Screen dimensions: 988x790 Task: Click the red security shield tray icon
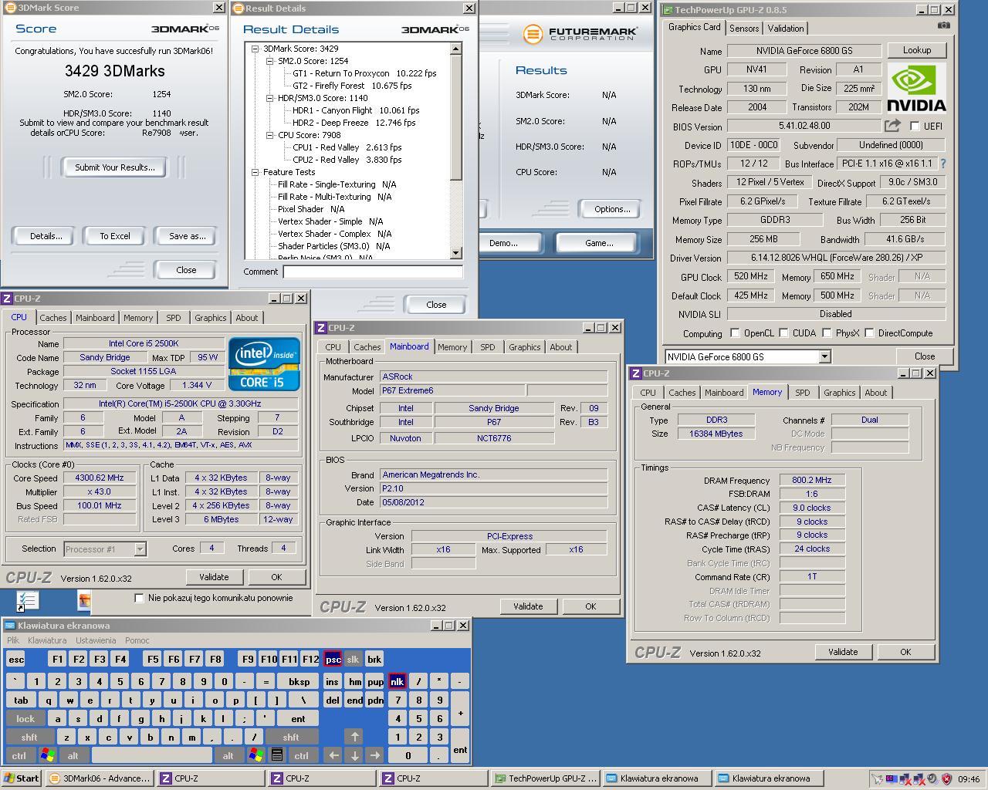coord(946,778)
